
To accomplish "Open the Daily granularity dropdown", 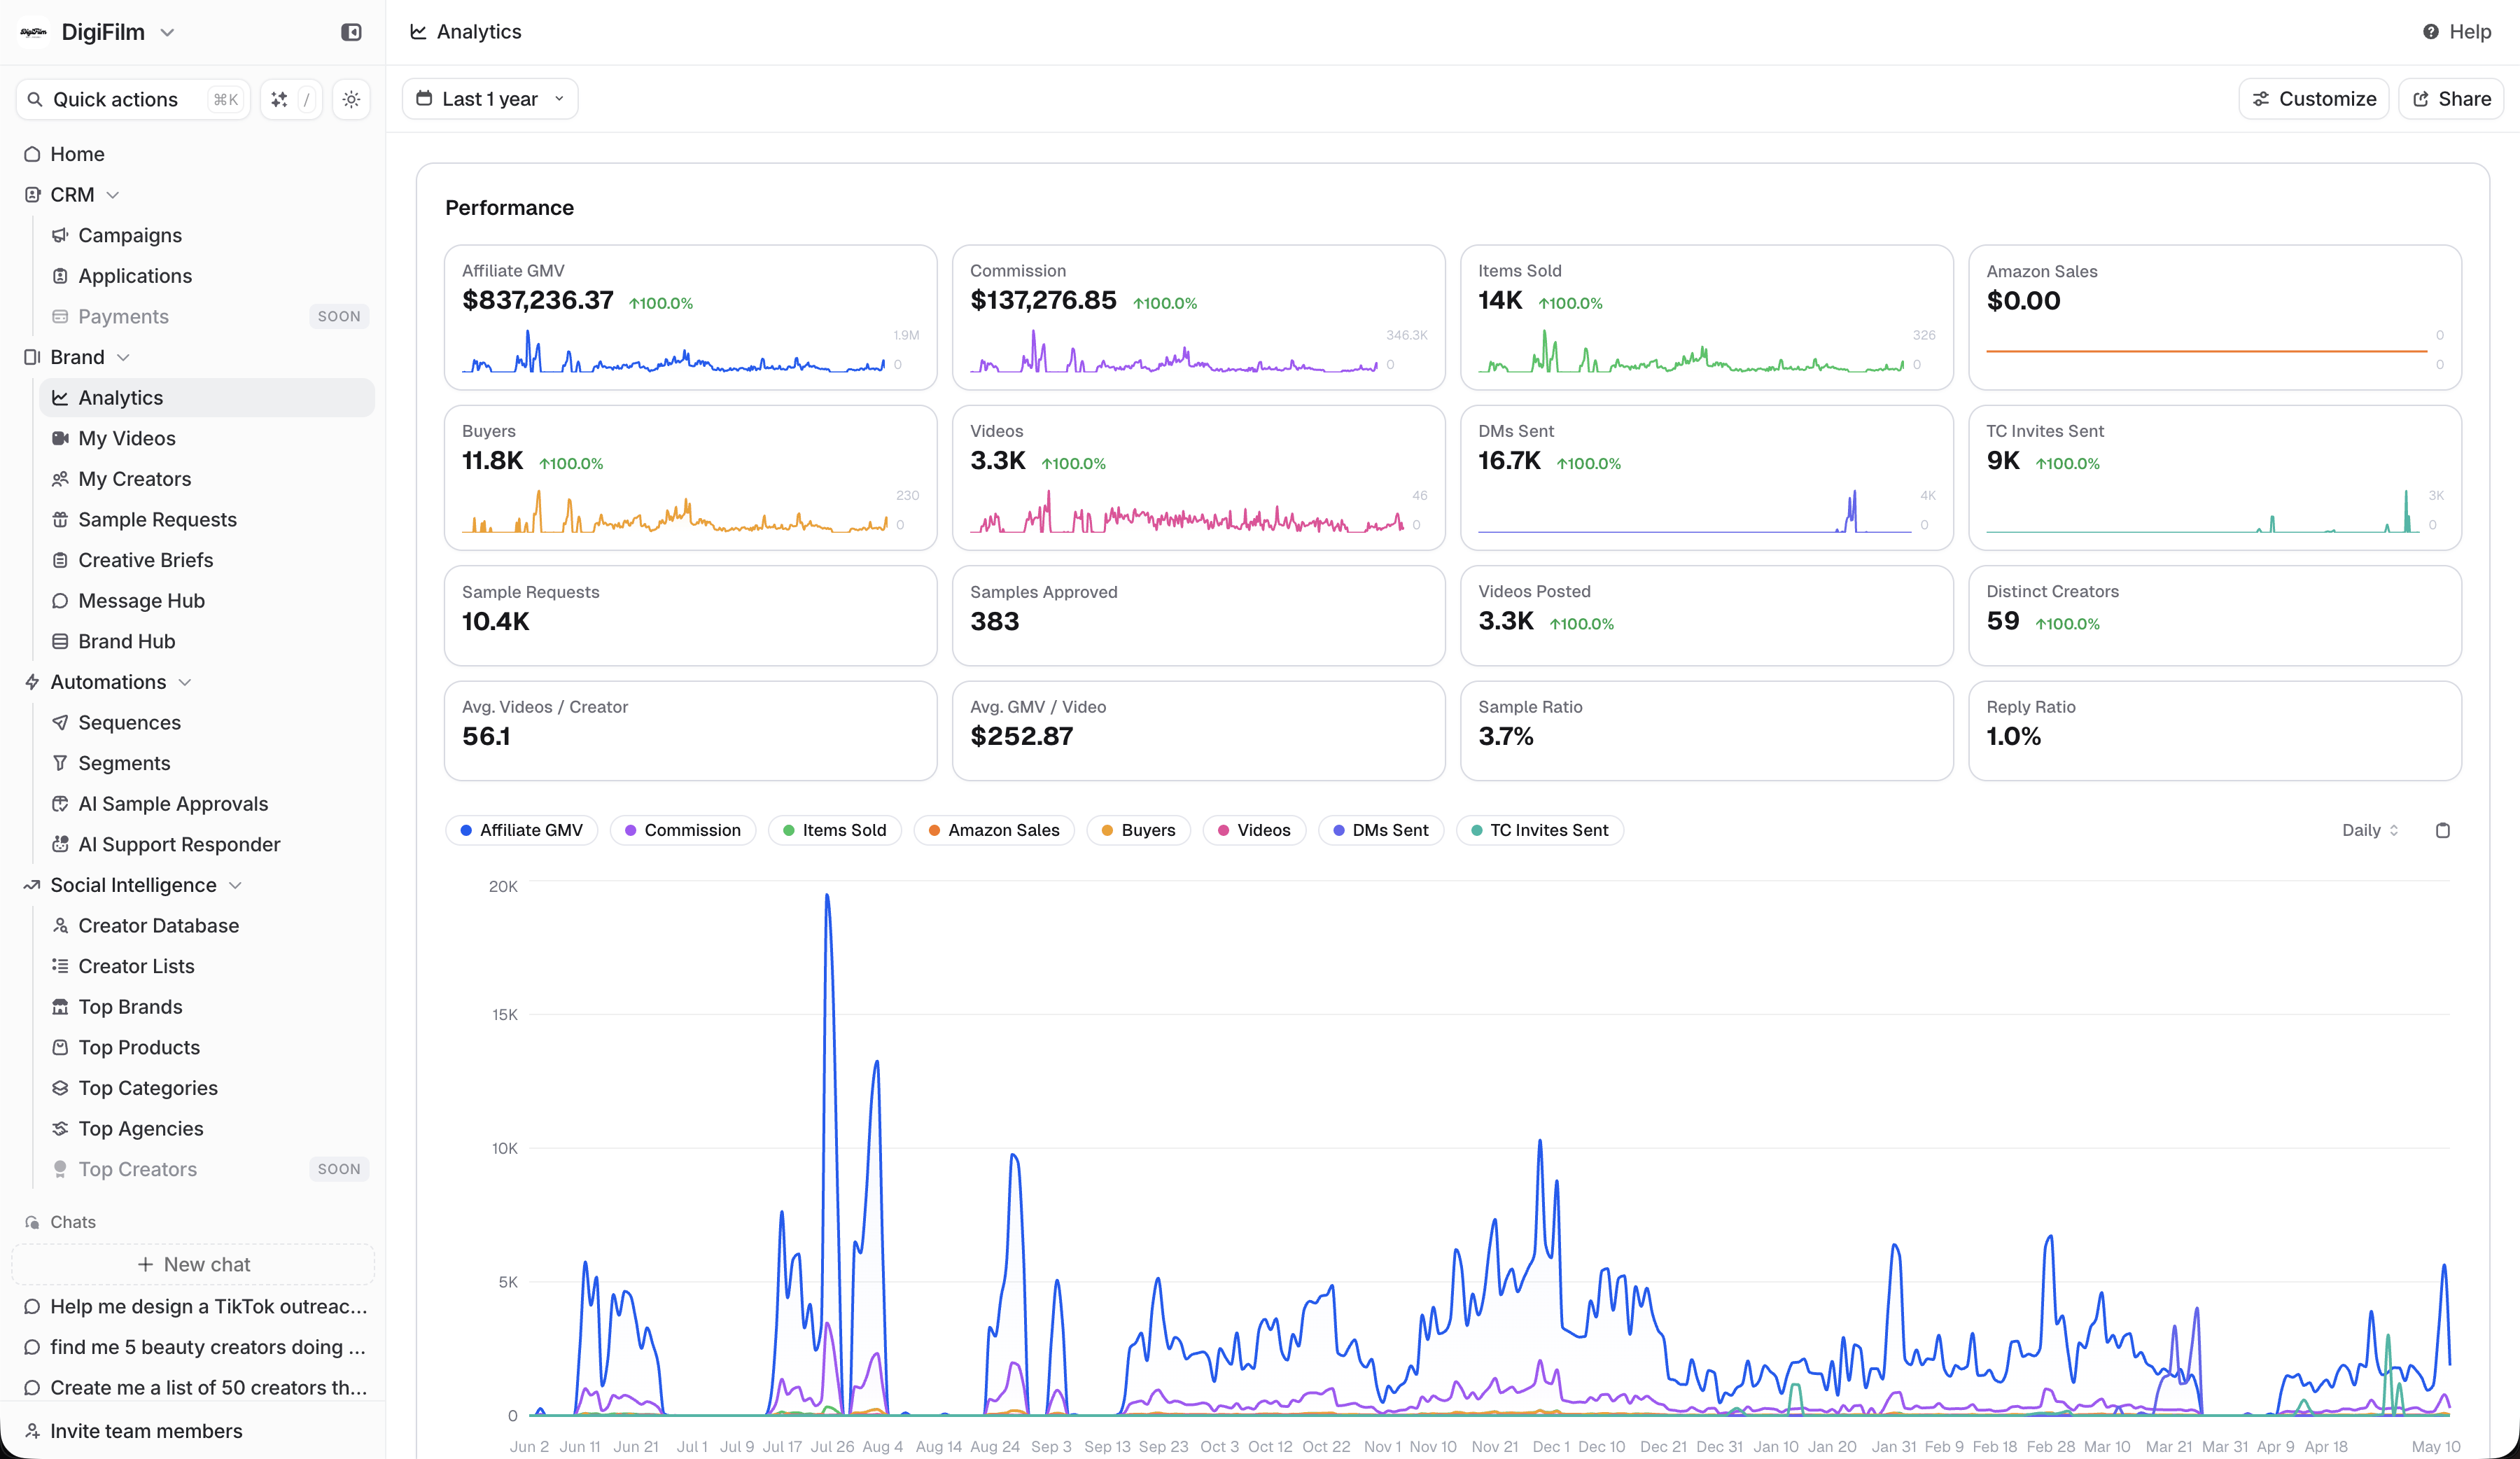I will click(x=2369, y=830).
